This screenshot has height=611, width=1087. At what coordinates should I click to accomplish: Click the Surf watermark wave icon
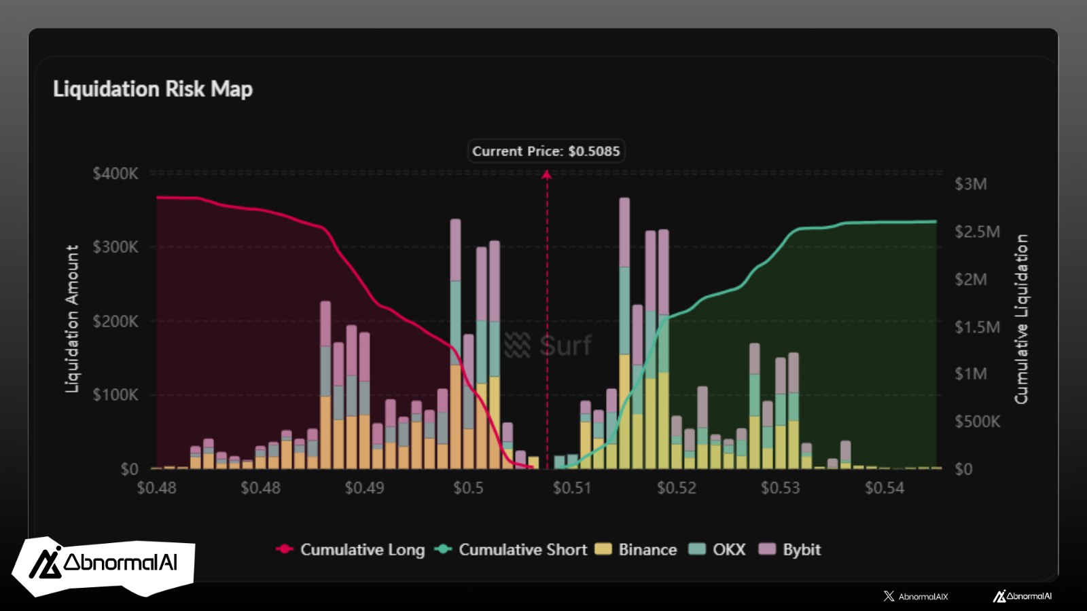tap(517, 346)
